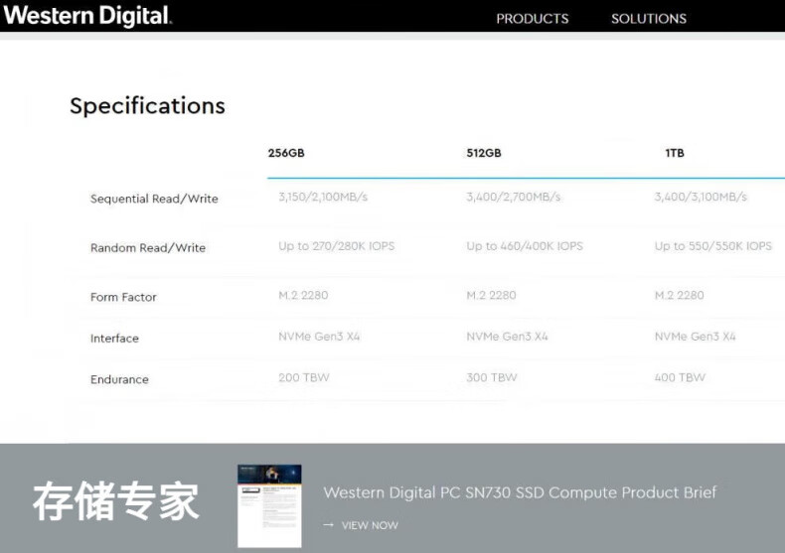Viewport: 785px width, 553px height.
Task: Open the SOLUTIONS menu
Action: (x=648, y=19)
